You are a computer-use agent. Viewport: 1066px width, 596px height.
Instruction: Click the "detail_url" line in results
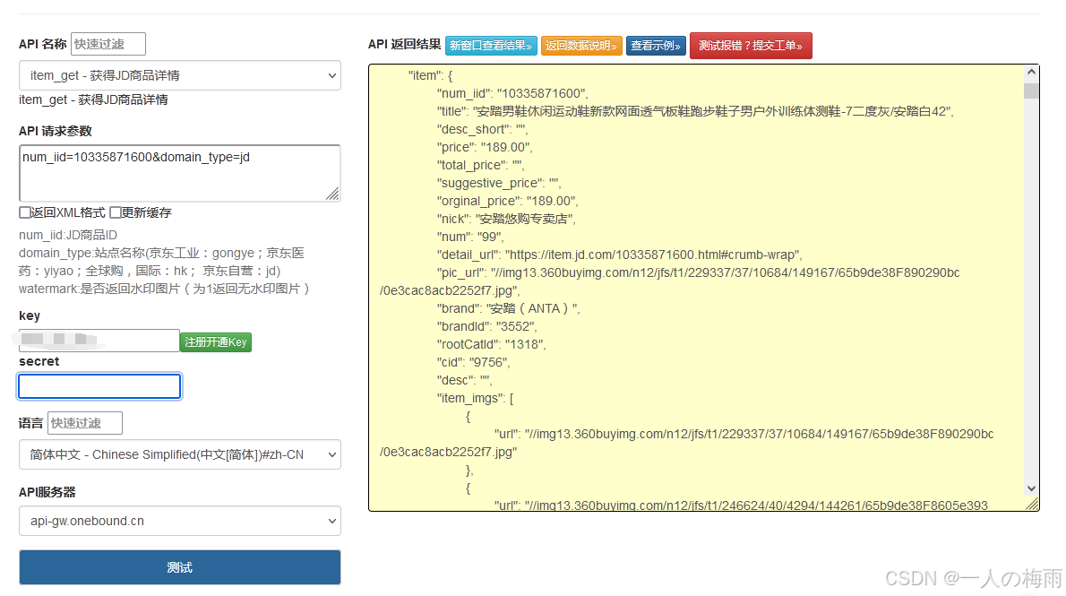point(619,255)
